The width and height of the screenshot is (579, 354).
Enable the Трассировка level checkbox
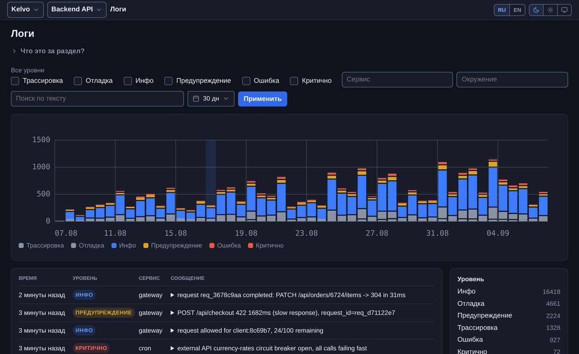click(15, 81)
